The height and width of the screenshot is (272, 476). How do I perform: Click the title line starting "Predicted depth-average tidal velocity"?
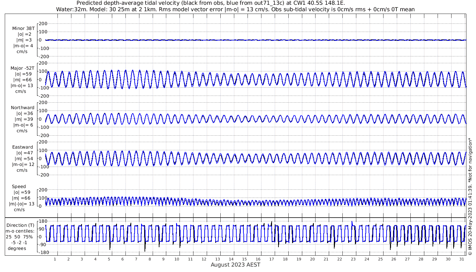click(211, 3)
